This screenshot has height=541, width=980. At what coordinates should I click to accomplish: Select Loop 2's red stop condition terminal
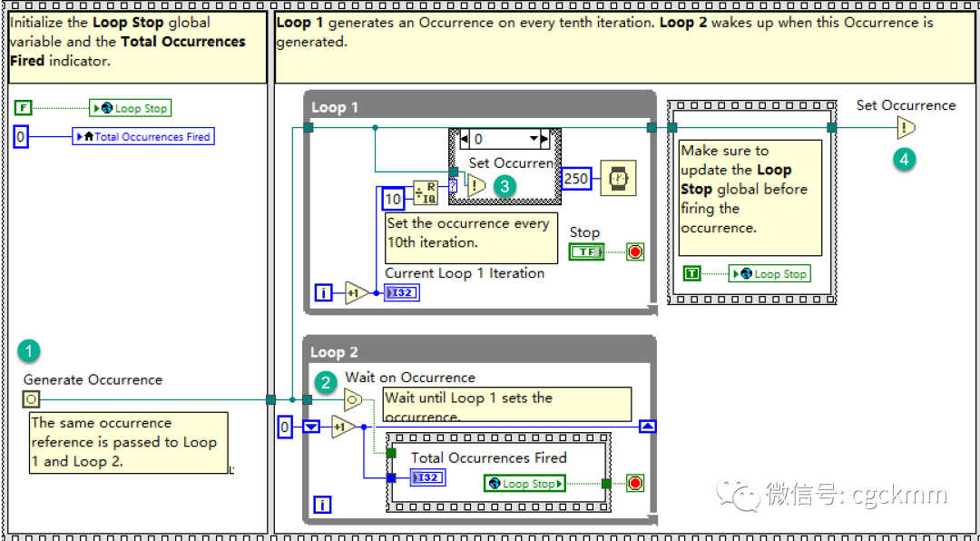(635, 484)
